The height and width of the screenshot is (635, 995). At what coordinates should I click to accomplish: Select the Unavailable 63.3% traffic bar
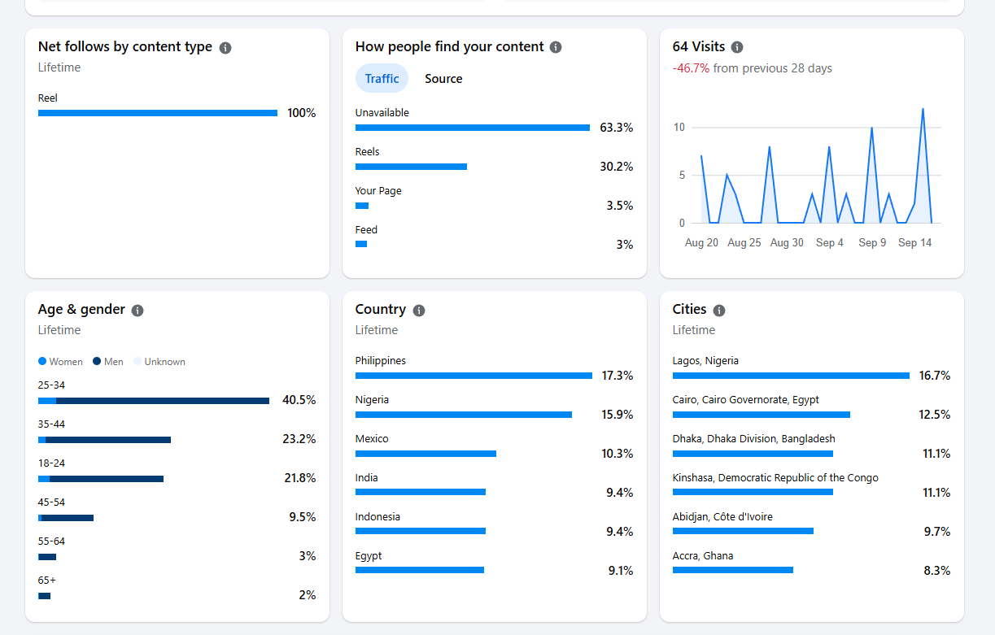coord(473,128)
